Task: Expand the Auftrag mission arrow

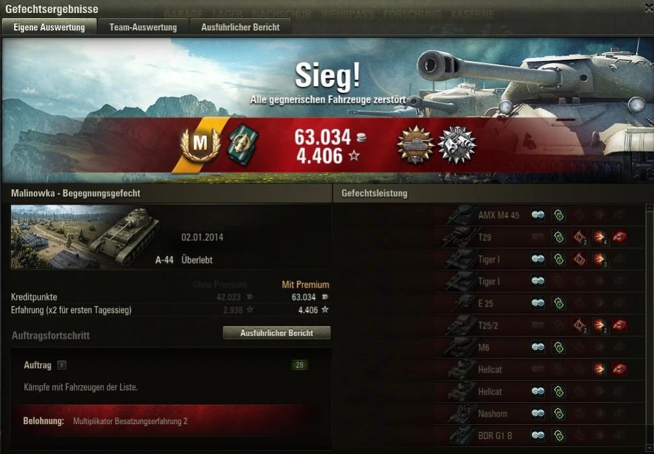Action: tap(61, 365)
